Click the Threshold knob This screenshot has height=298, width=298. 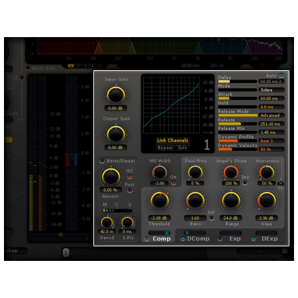click(x=160, y=201)
